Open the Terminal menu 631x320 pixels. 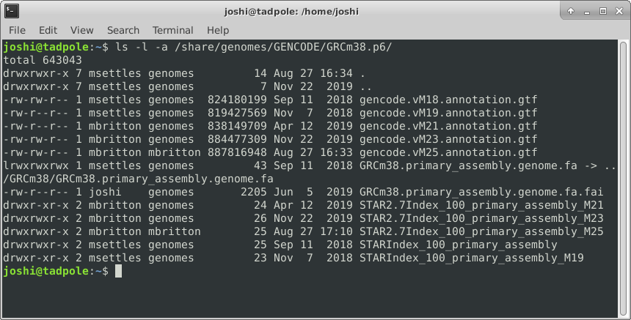(x=172, y=30)
